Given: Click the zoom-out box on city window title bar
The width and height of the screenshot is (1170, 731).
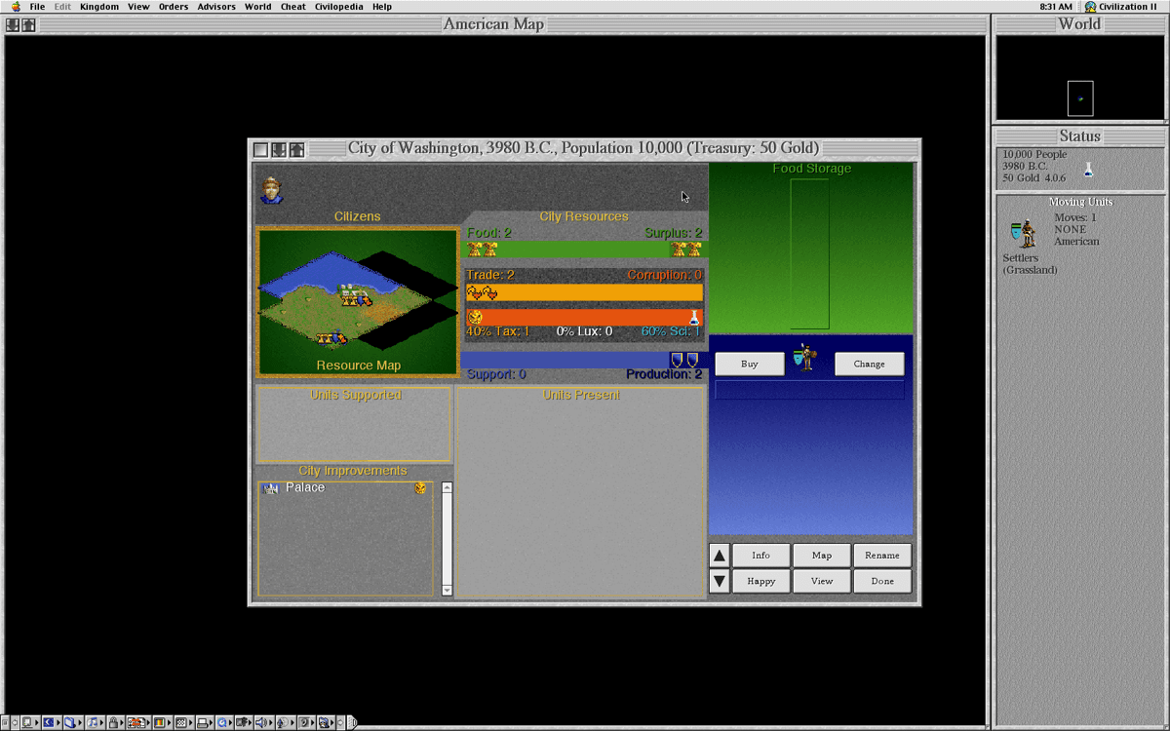Looking at the screenshot, I should coord(279,149).
